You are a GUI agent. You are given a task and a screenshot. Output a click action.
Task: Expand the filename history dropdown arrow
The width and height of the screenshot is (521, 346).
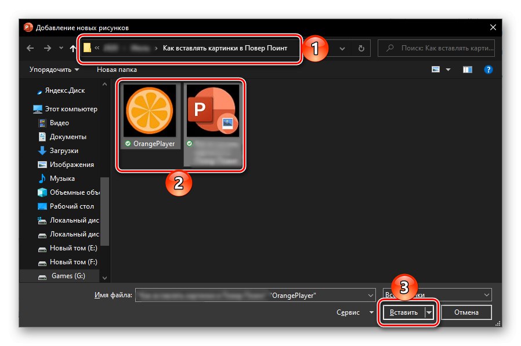371,295
